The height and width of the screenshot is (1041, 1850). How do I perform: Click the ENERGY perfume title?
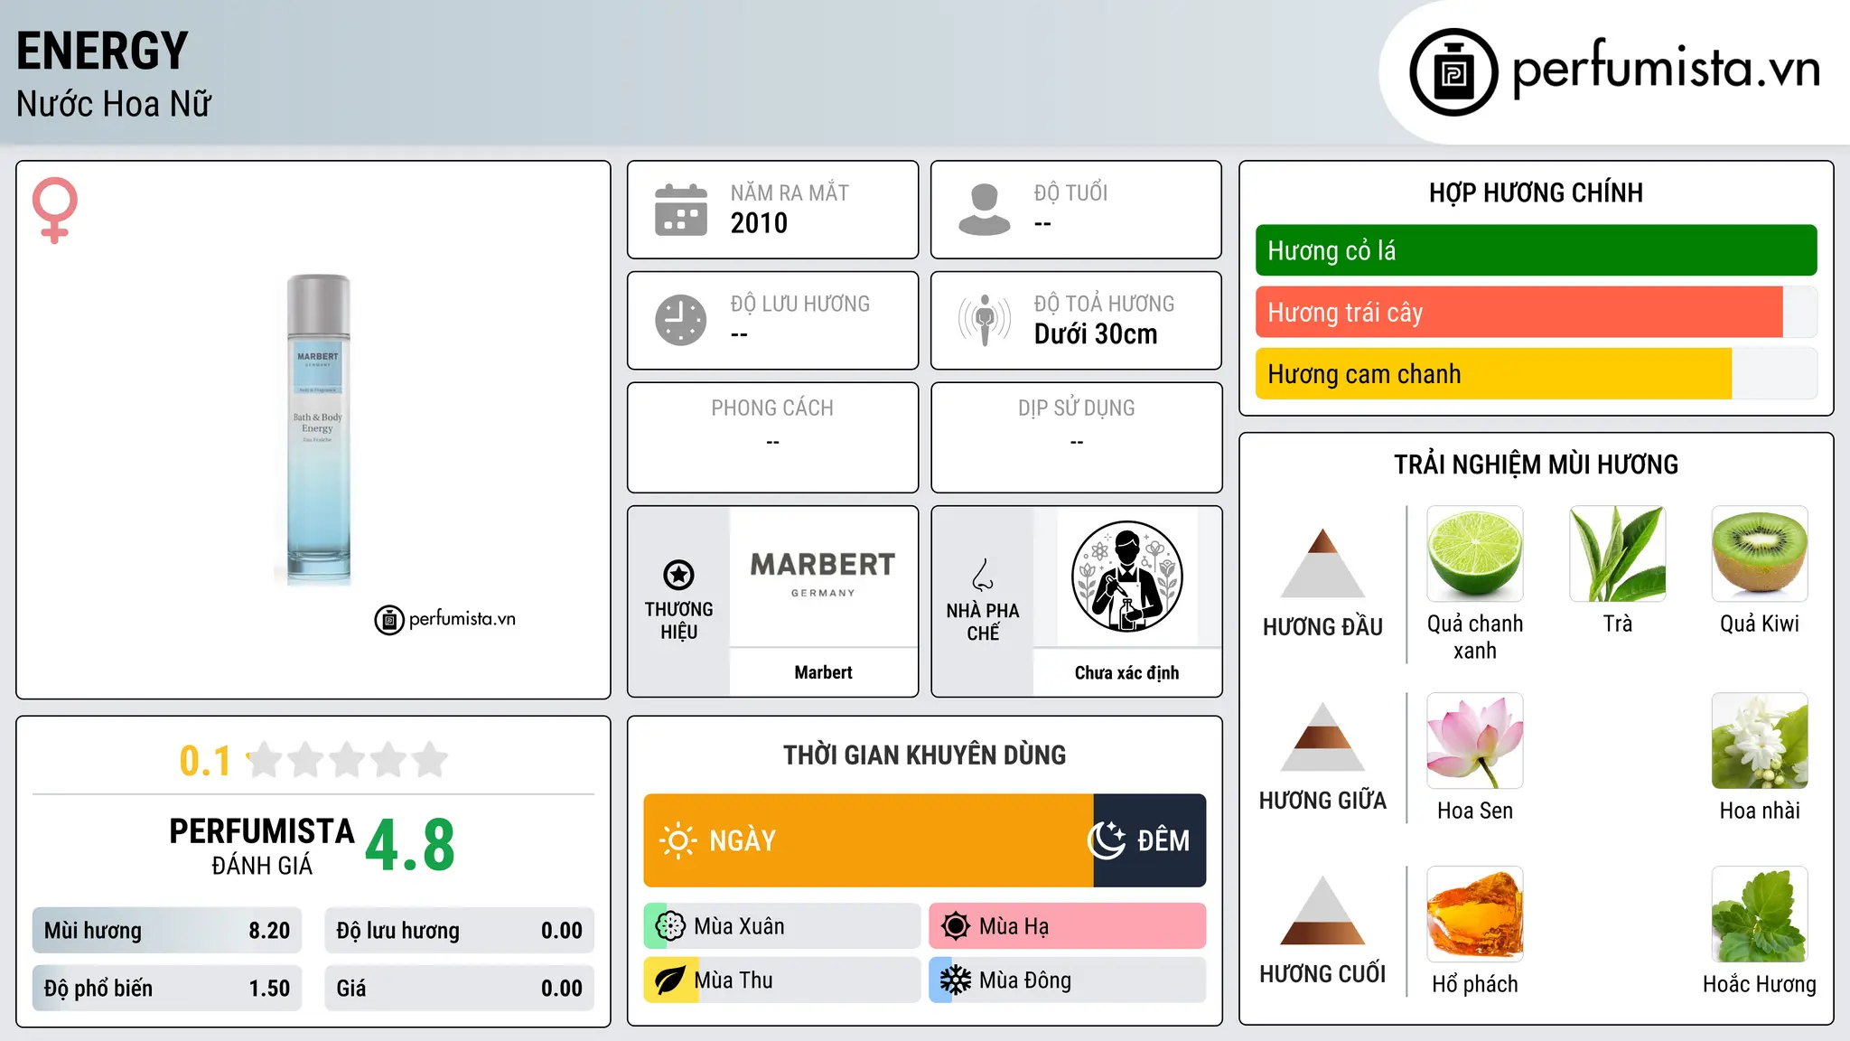(102, 52)
